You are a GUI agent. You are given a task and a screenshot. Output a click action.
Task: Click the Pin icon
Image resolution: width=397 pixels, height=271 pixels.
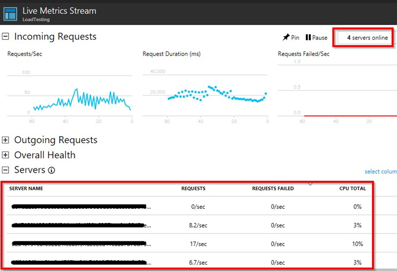286,38
